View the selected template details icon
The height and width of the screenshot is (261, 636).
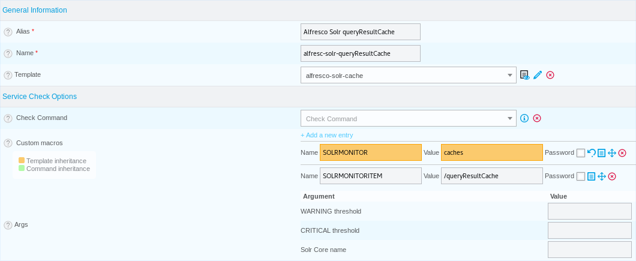[525, 75]
